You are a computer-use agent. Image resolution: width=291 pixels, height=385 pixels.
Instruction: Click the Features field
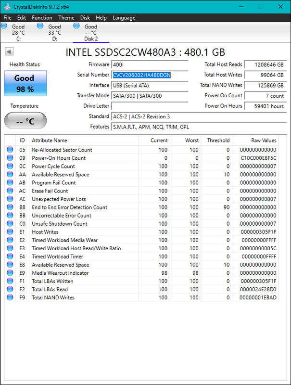pos(199,127)
